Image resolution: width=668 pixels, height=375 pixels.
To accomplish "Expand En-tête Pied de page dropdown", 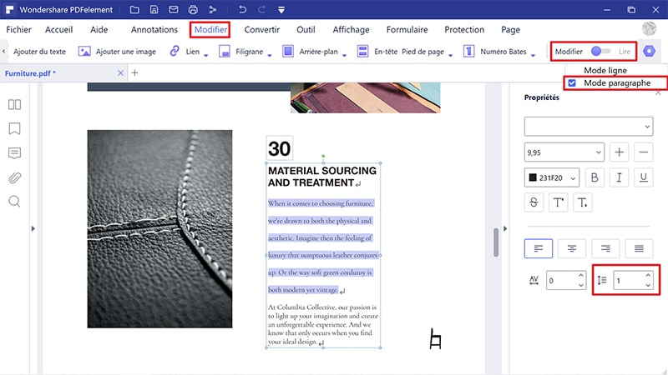I will [450, 55].
